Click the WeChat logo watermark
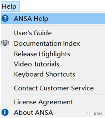105x118 pixels. pos(90,113)
